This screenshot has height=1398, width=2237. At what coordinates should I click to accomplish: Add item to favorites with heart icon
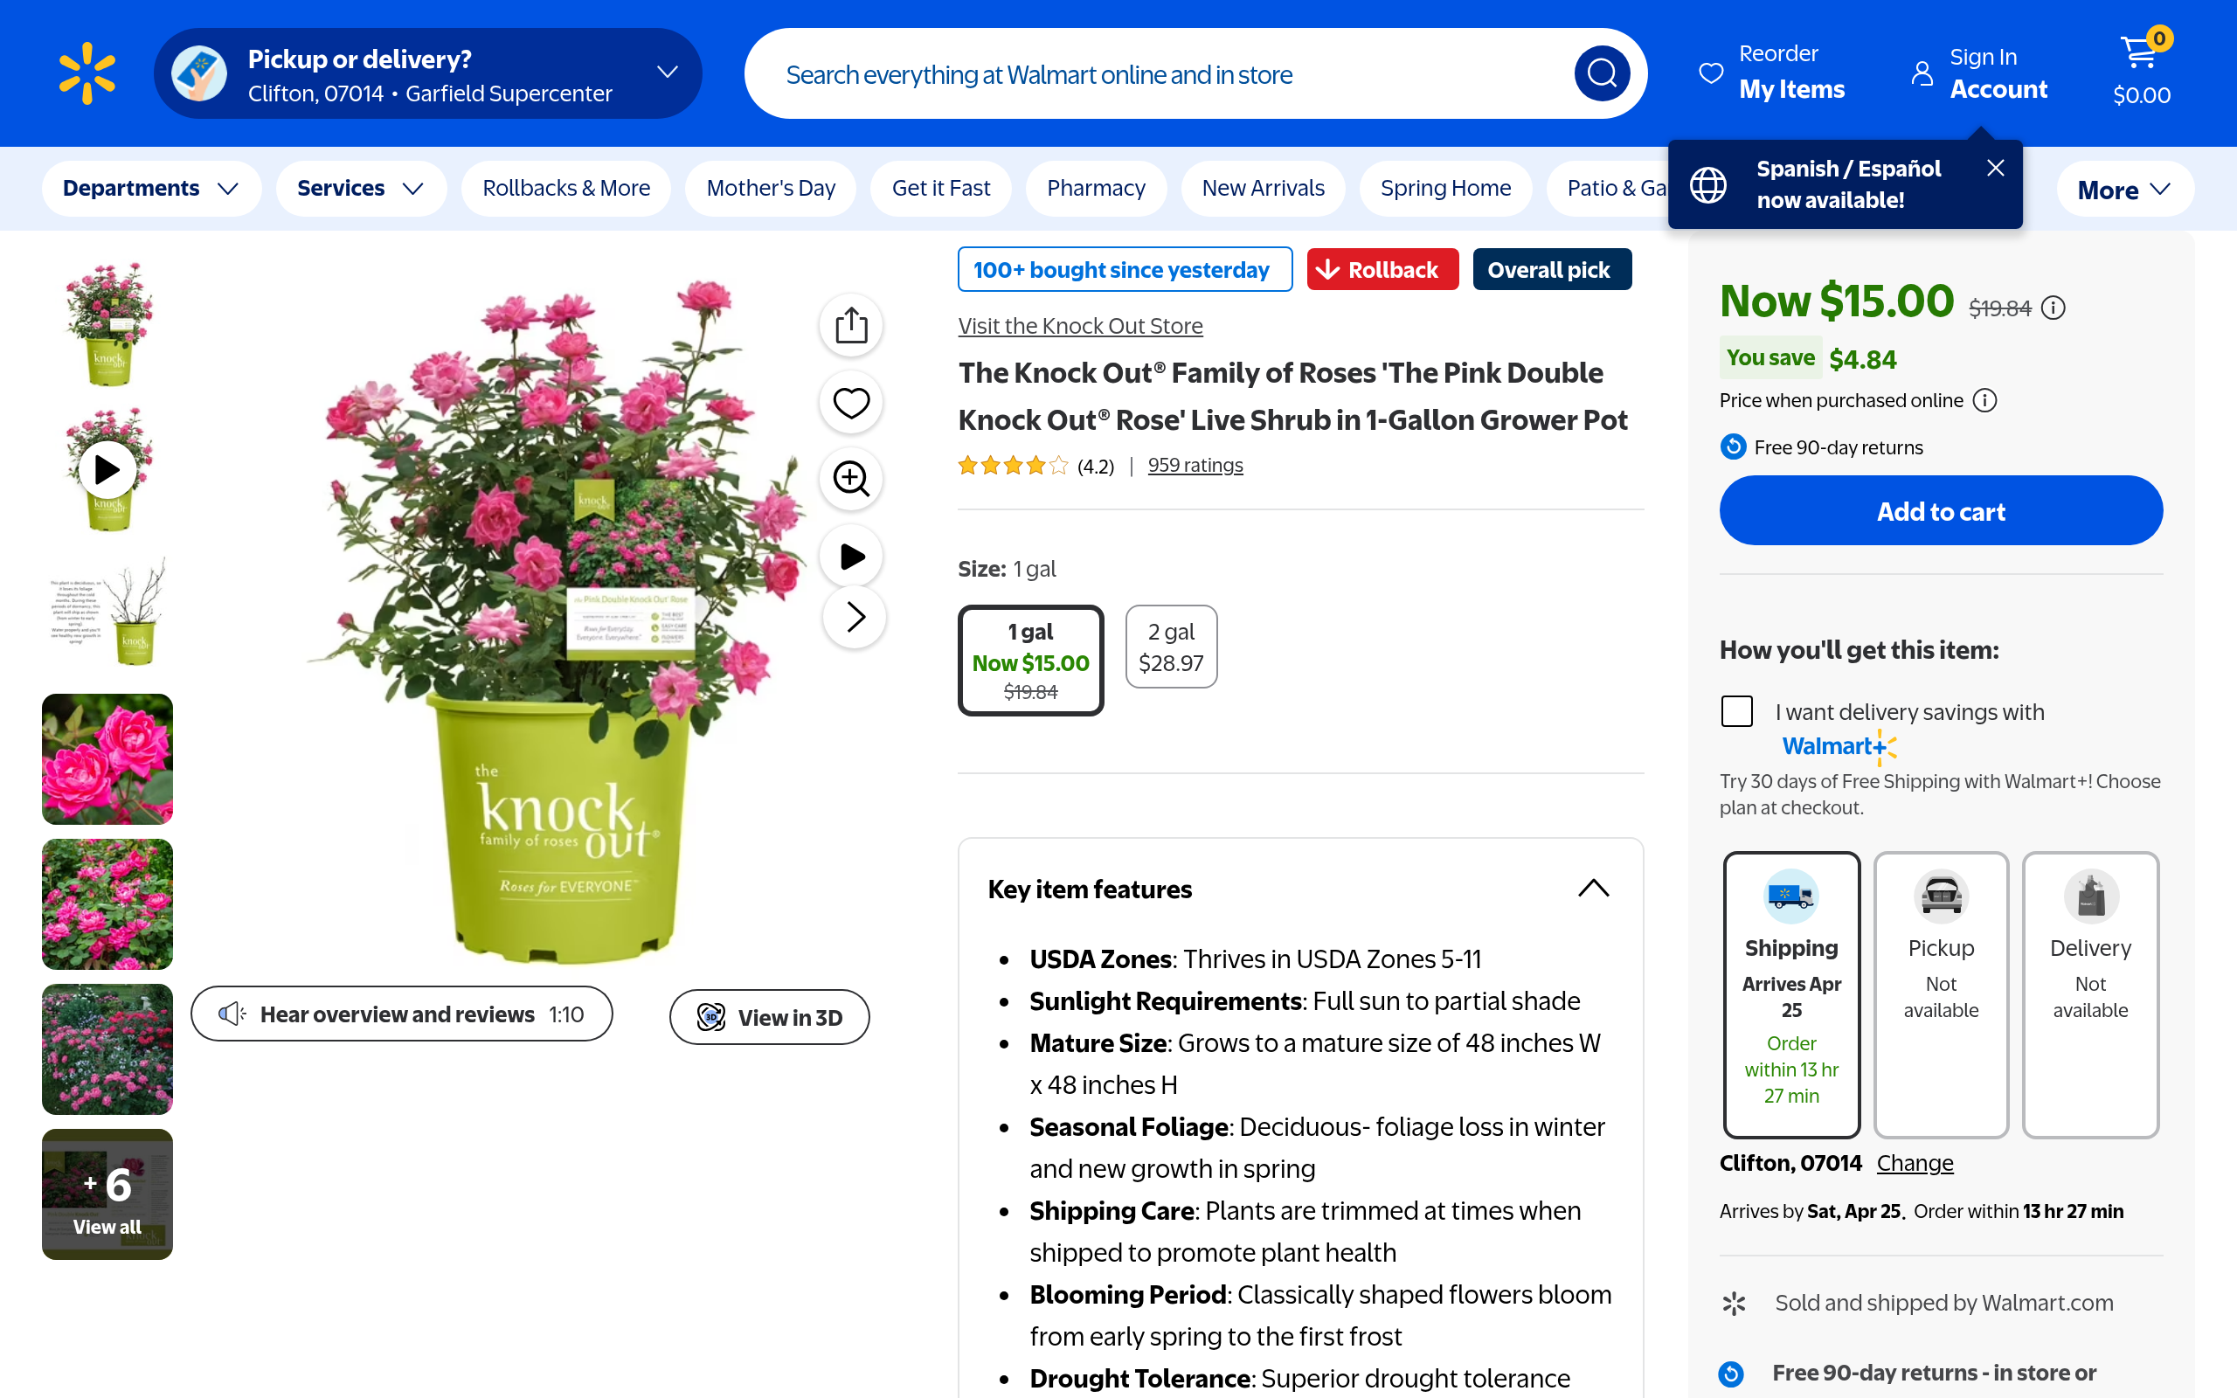pos(850,403)
